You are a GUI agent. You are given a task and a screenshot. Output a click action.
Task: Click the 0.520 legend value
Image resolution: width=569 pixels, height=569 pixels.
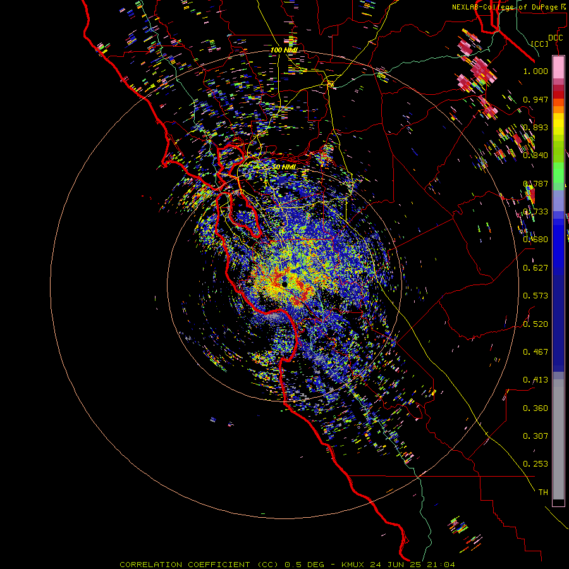tap(535, 324)
